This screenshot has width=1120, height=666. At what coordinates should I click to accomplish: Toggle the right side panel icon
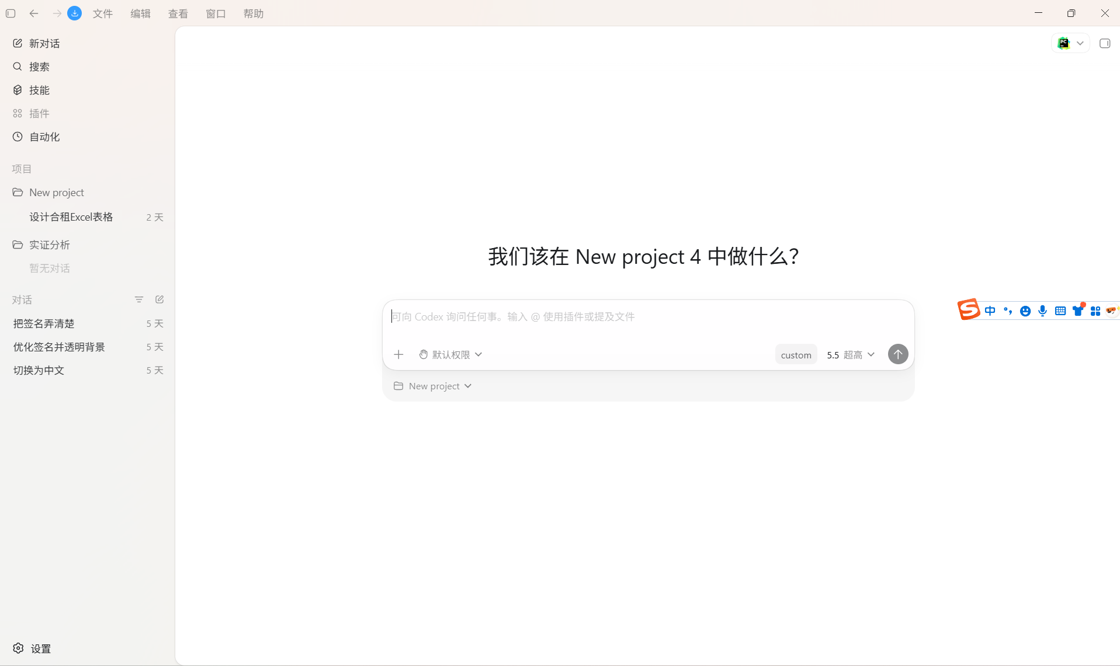(x=1105, y=43)
